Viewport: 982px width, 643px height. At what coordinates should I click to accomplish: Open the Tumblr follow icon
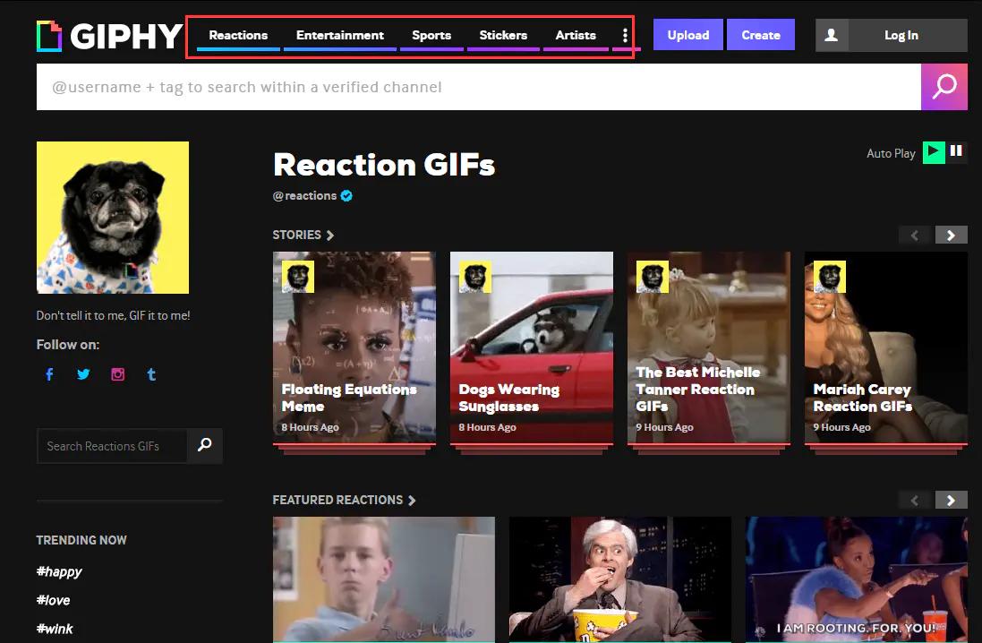coord(151,374)
